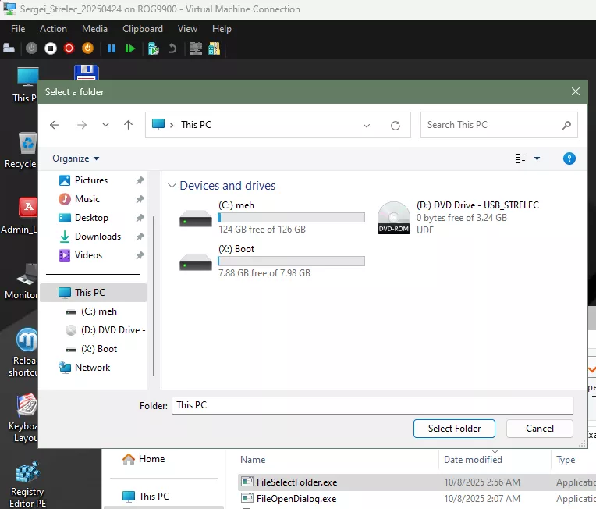Open the view options dropdown arrow
Image resolution: width=596 pixels, height=509 pixels.
click(x=537, y=158)
